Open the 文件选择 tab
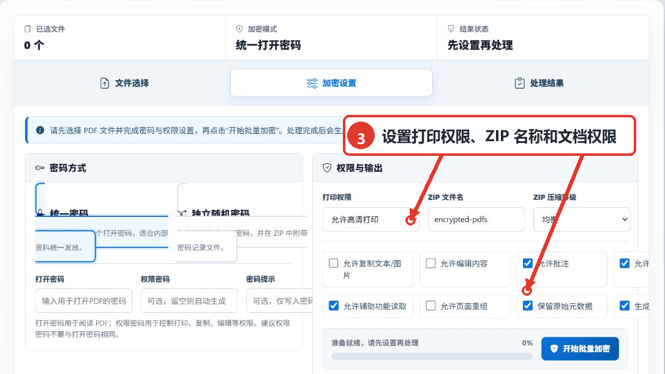 point(124,83)
